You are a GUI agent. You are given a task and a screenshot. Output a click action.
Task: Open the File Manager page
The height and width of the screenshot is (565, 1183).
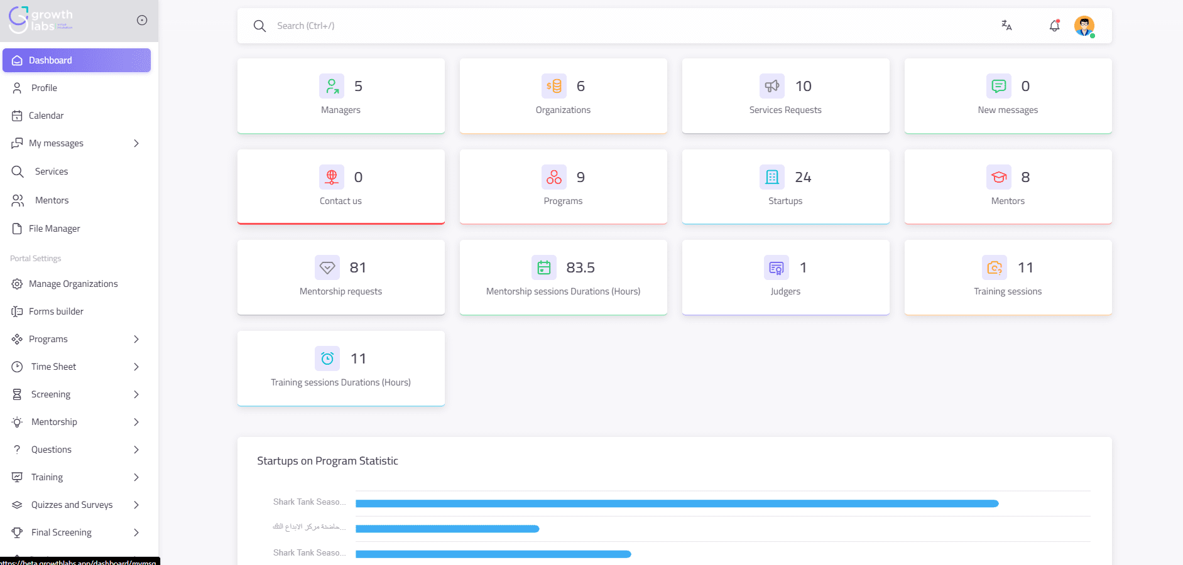[54, 229]
